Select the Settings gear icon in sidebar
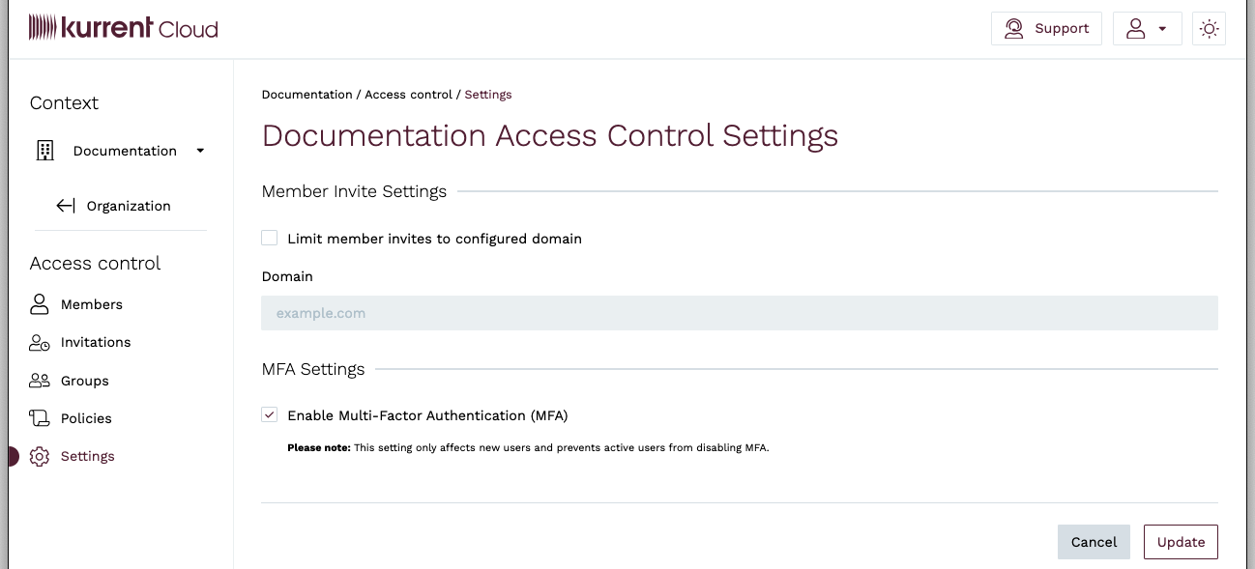 [40, 456]
